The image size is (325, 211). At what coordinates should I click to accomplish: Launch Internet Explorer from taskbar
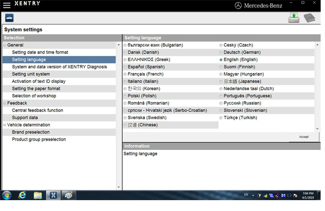[x=22, y=195]
